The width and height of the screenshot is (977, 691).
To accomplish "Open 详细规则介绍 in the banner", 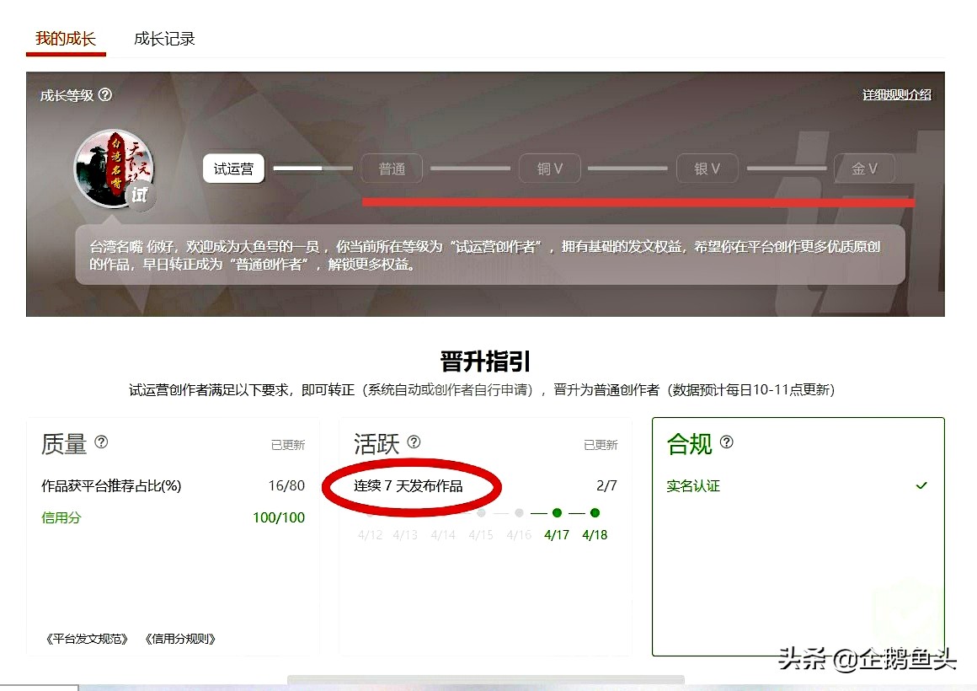I will [897, 95].
